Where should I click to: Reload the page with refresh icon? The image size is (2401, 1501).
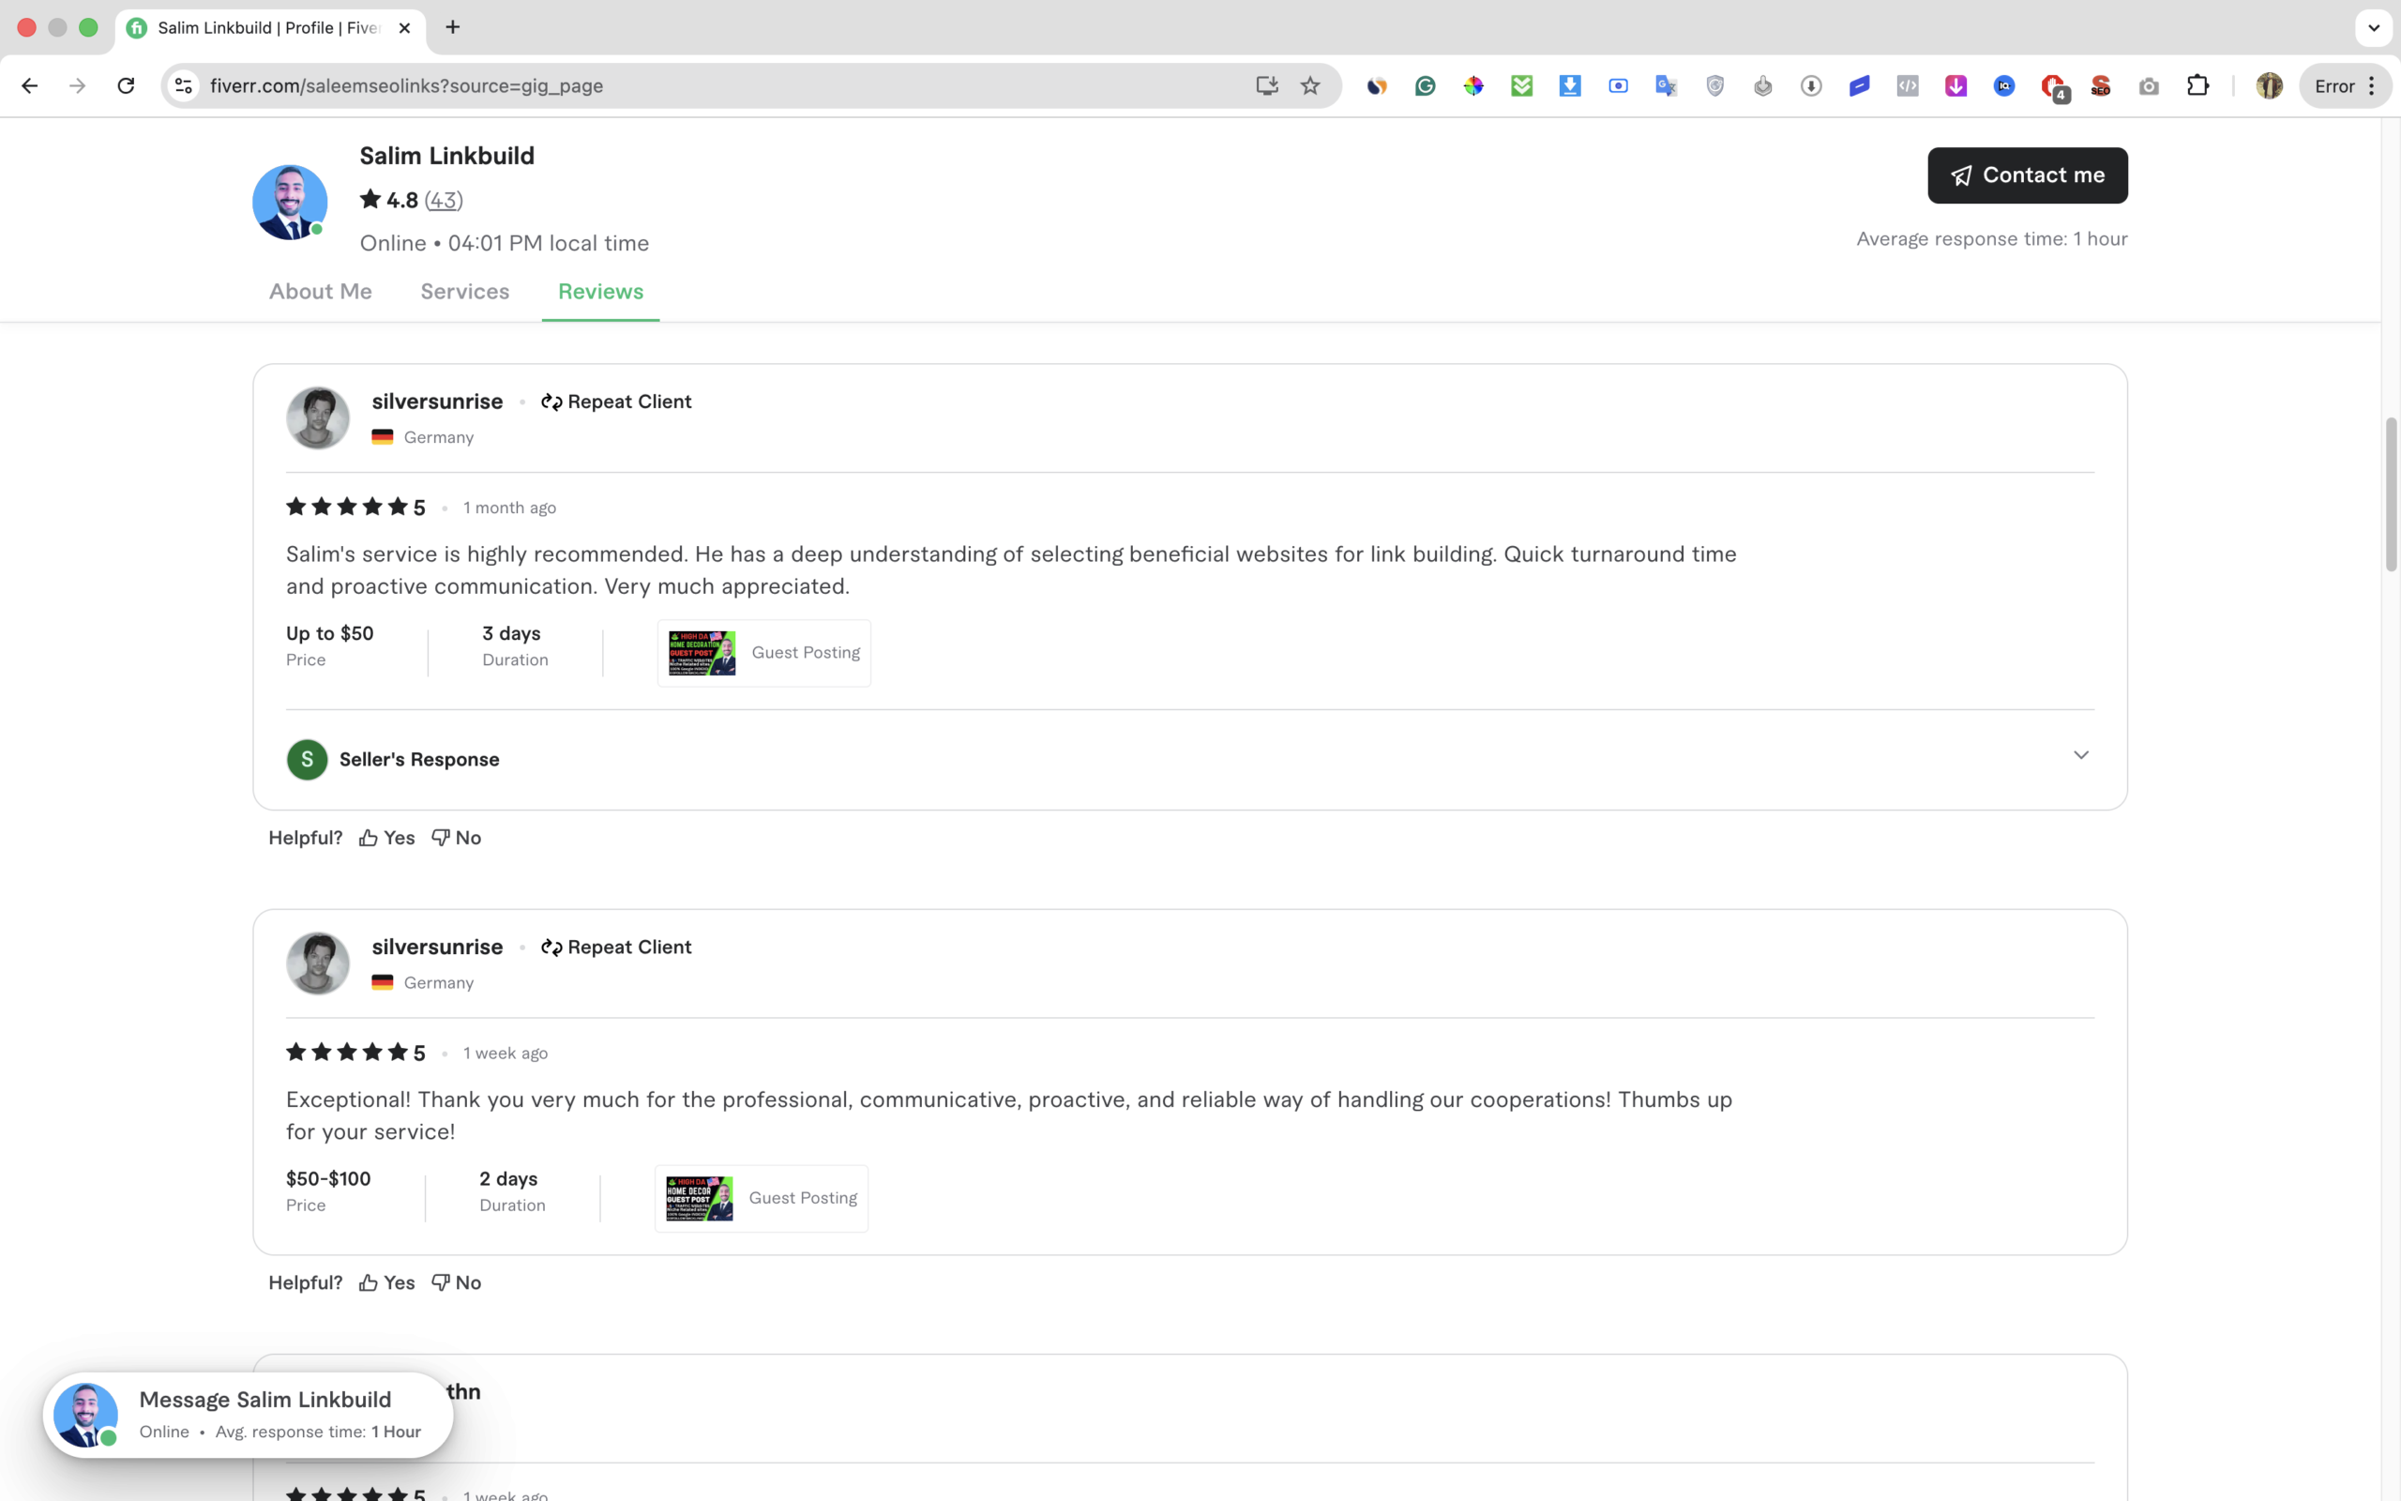click(126, 85)
